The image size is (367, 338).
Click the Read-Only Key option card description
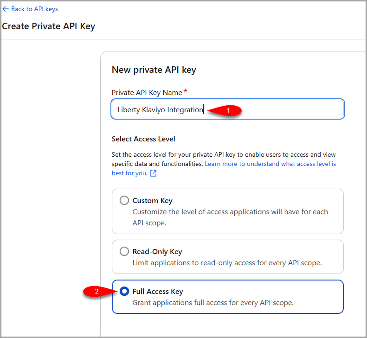pos(227,263)
